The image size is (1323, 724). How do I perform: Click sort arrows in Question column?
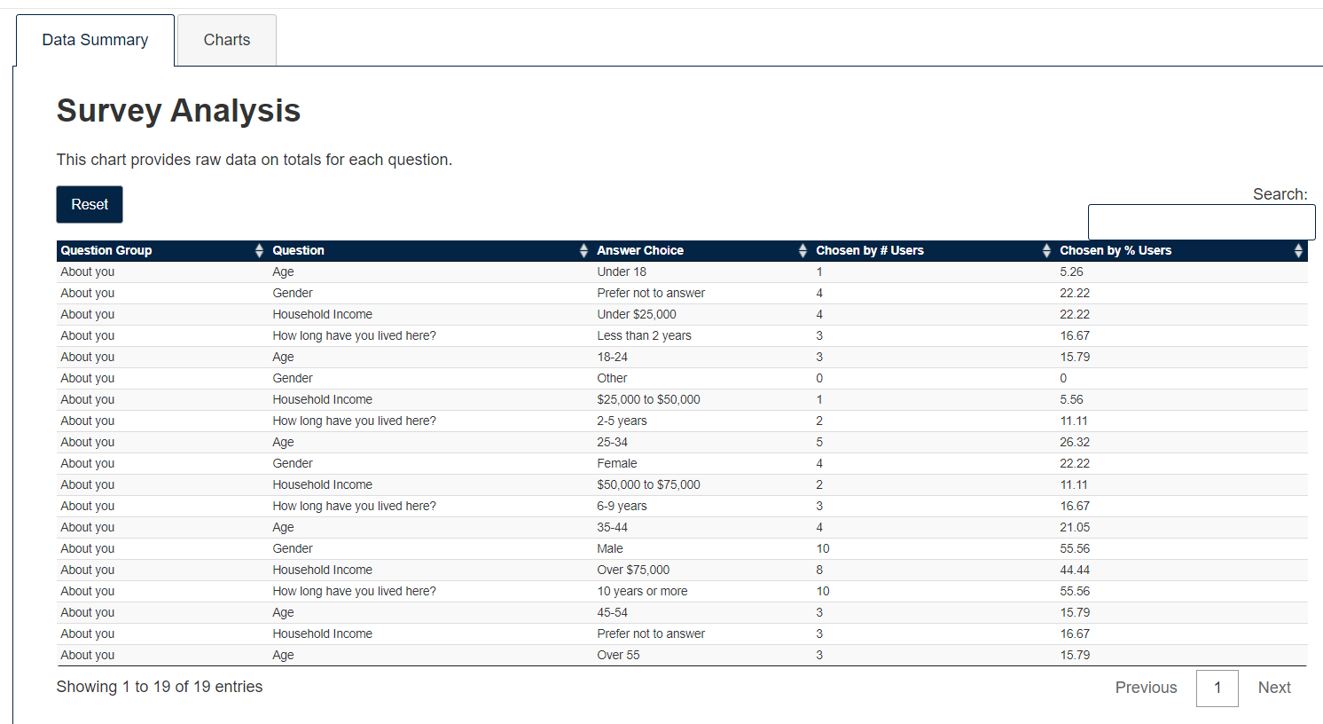pyautogui.click(x=583, y=251)
